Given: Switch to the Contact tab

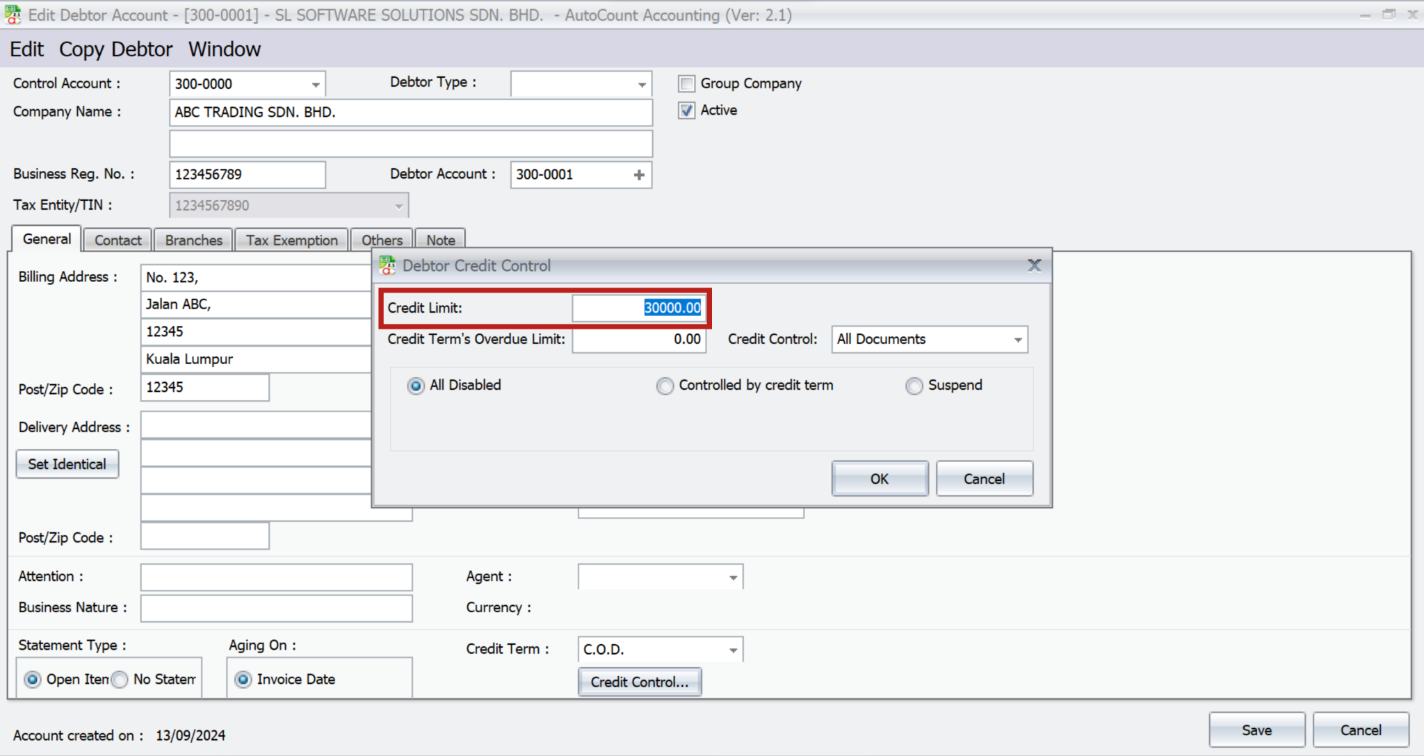Looking at the screenshot, I should coord(118,240).
